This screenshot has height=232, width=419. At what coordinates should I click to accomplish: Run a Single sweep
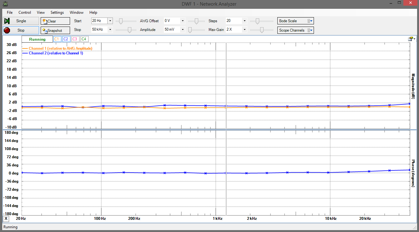coord(21,21)
